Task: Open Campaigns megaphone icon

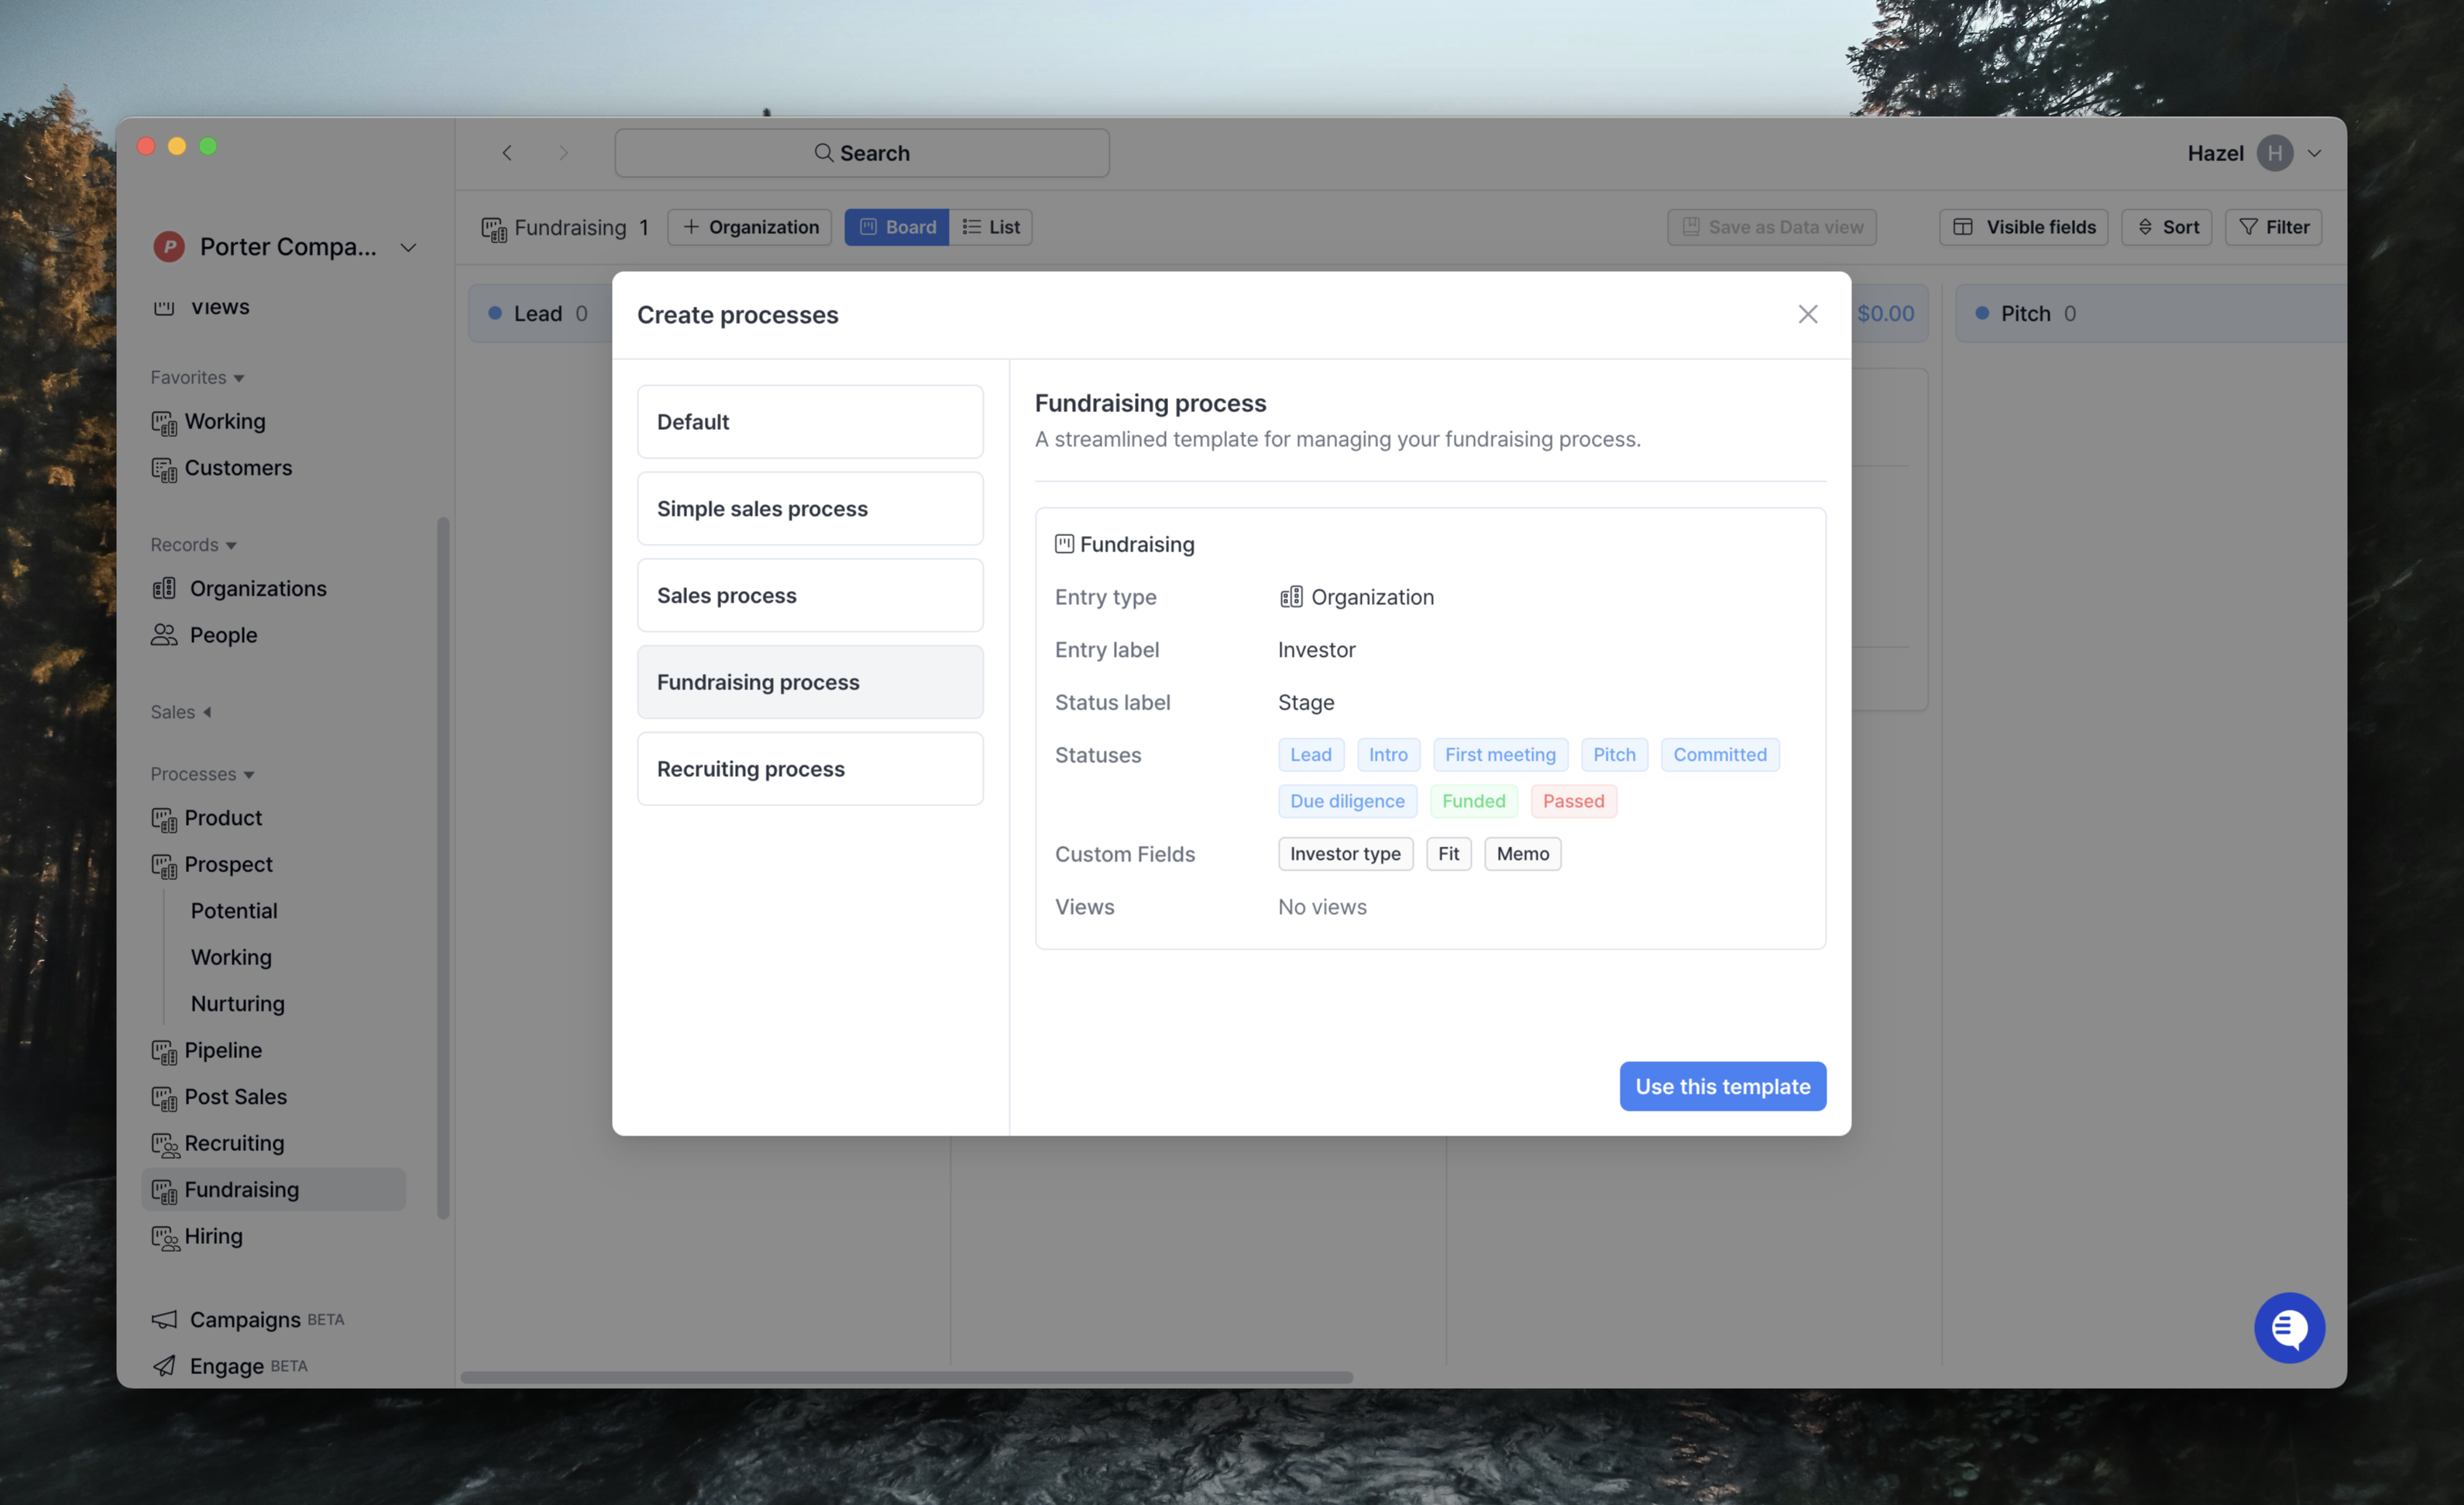Action: pos(164,1319)
